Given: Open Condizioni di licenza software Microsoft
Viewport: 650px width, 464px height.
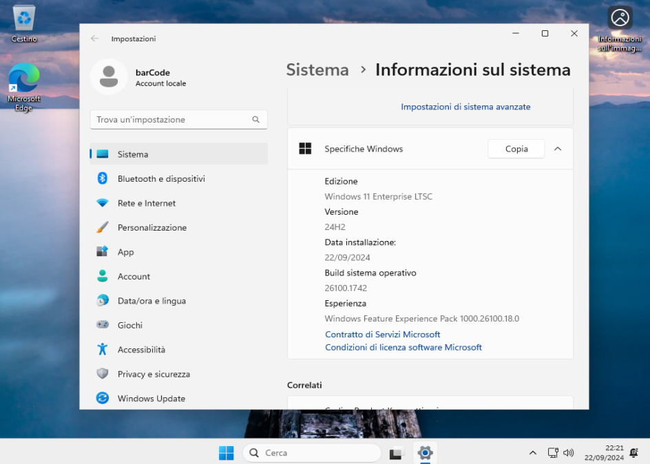Looking at the screenshot, I should pos(403,347).
